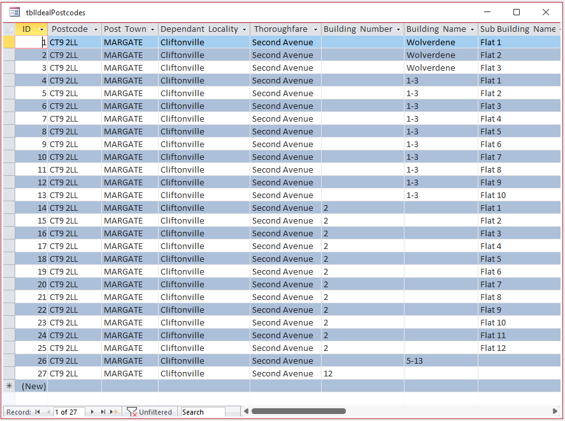Minimize the tblIdealPostcodes window
Viewport: 565px width, 421px height.
(487, 12)
